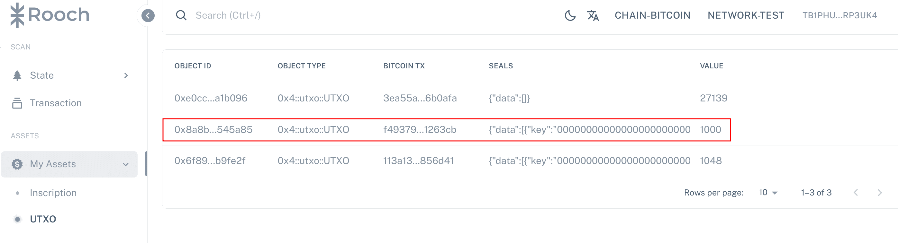Image resolution: width=898 pixels, height=243 pixels.
Task: Click the Rooch snowflake logo
Action: tap(17, 15)
